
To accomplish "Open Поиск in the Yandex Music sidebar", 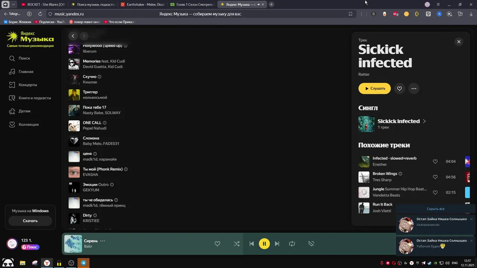I will coord(20,58).
